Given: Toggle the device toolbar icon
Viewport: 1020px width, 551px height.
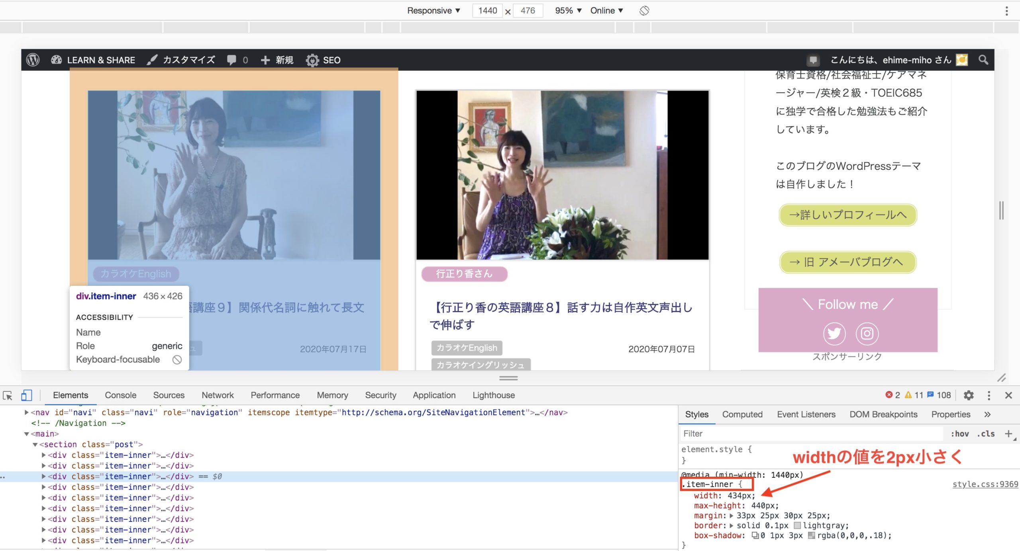Looking at the screenshot, I should pyautogui.click(x=26, y=395).
